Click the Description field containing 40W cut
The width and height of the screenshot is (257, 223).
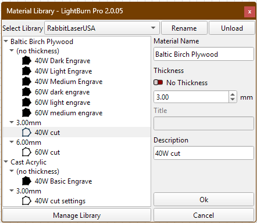pyautogui.click(x=204, y=153)
